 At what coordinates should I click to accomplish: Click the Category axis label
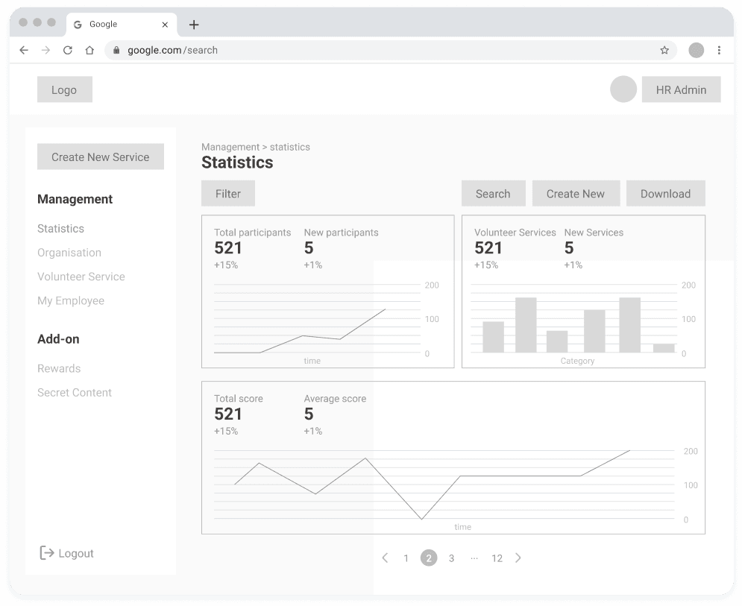[x=577, y=361]
